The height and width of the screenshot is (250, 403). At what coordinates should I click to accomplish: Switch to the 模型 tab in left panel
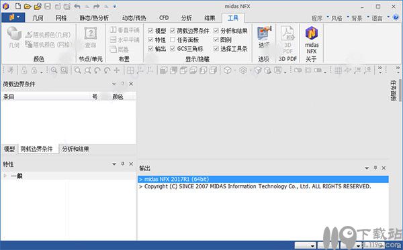9,149
